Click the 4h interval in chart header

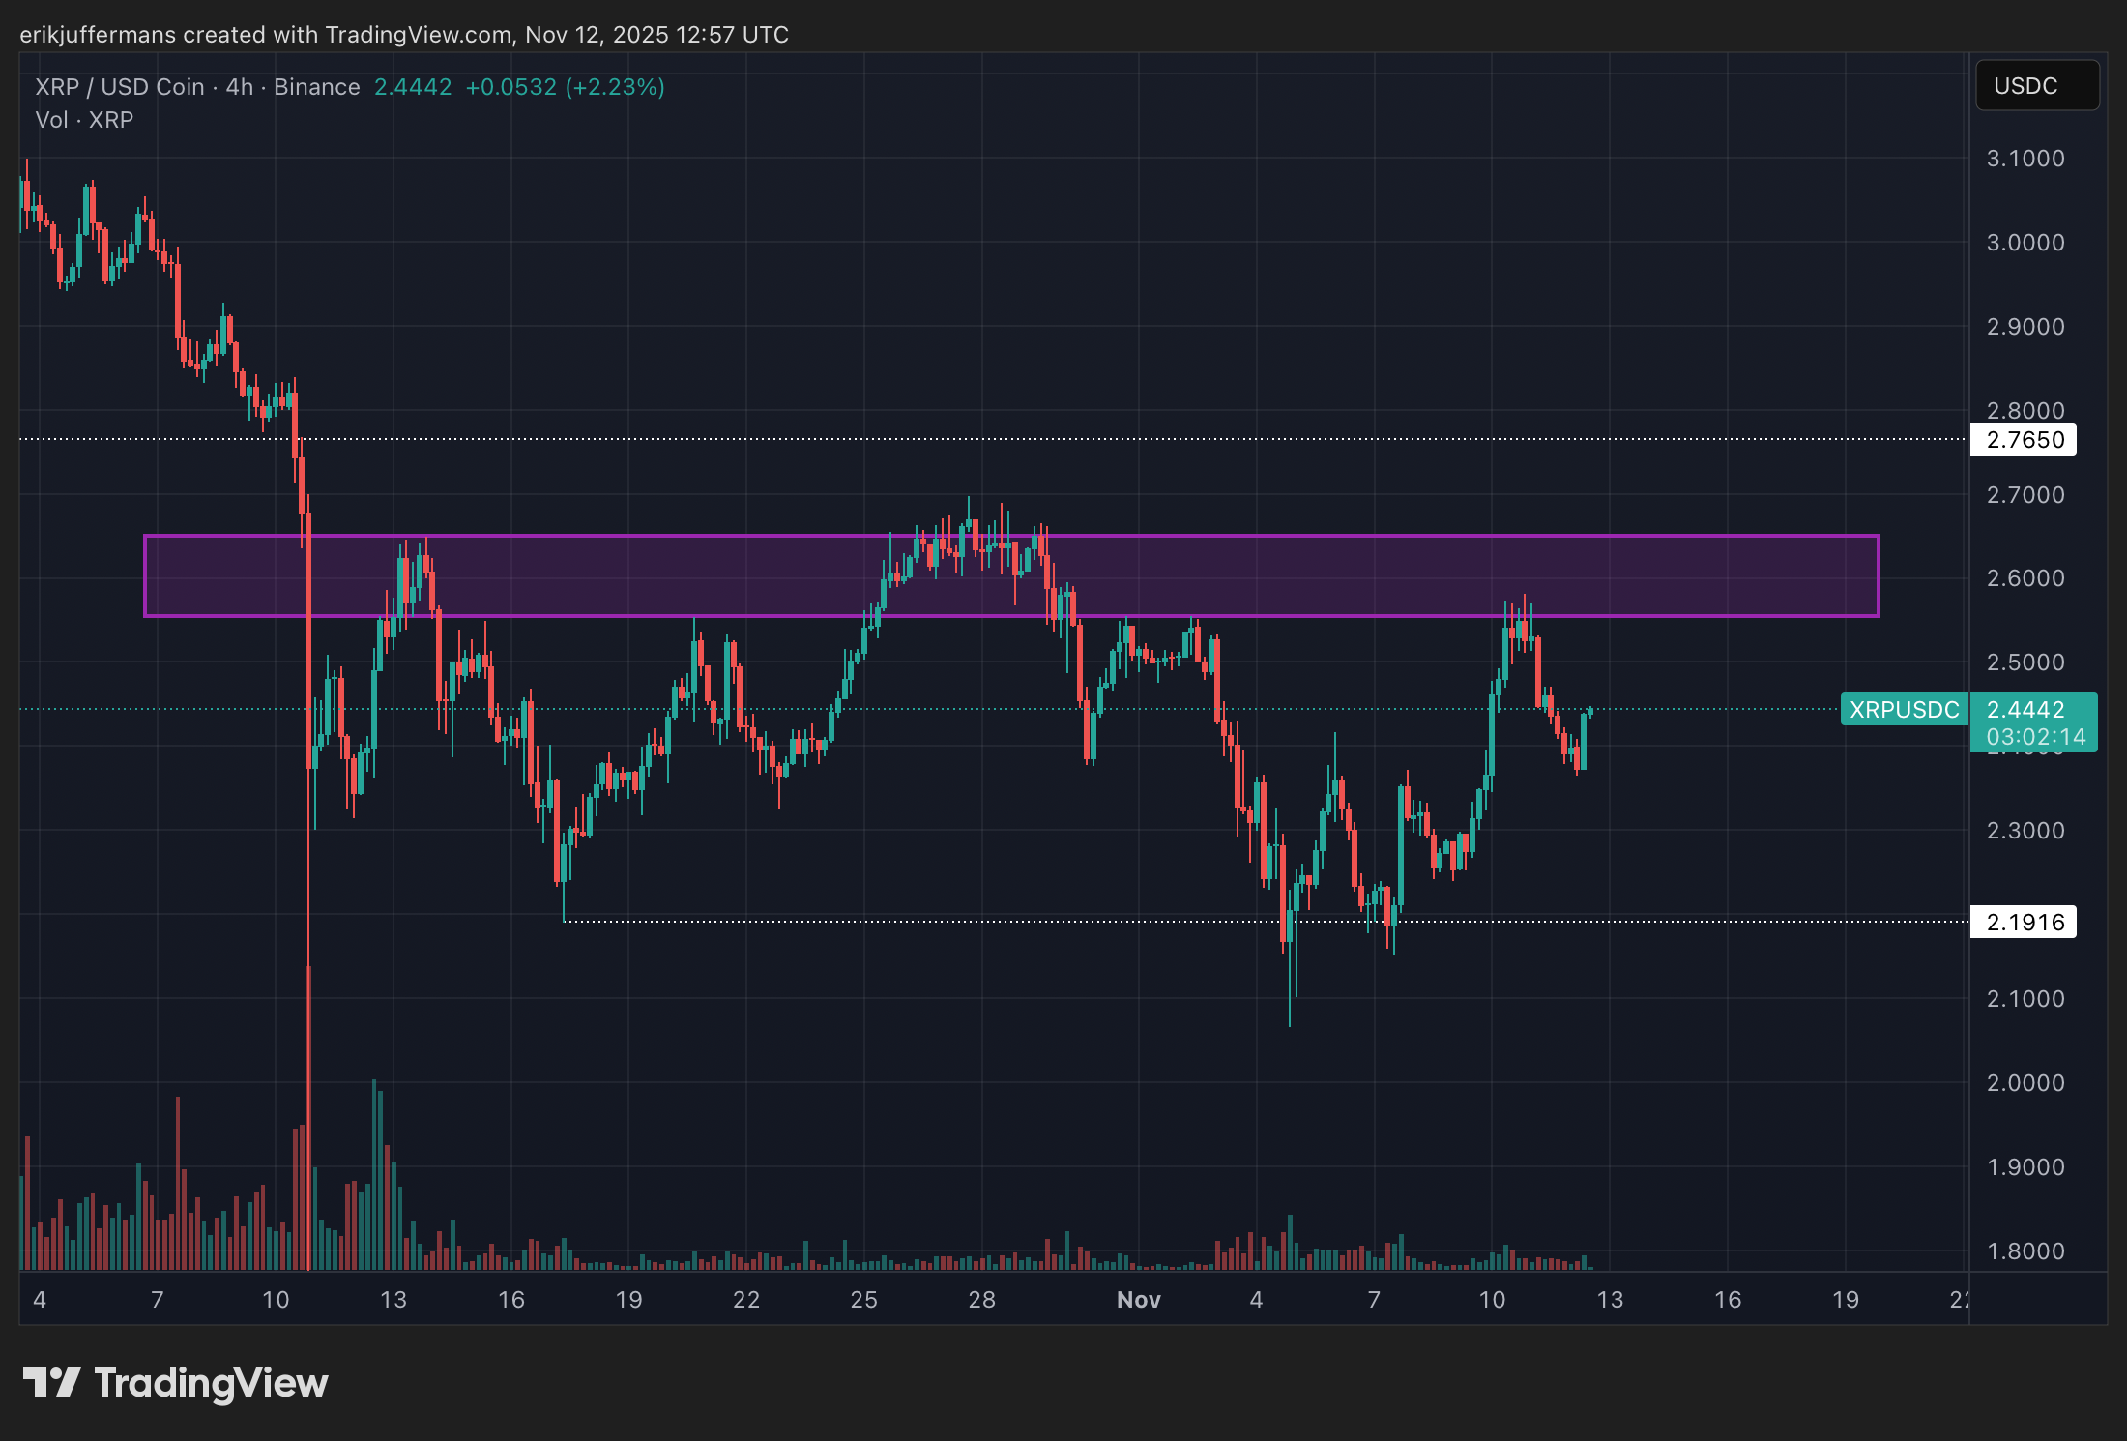coord(239,87)
